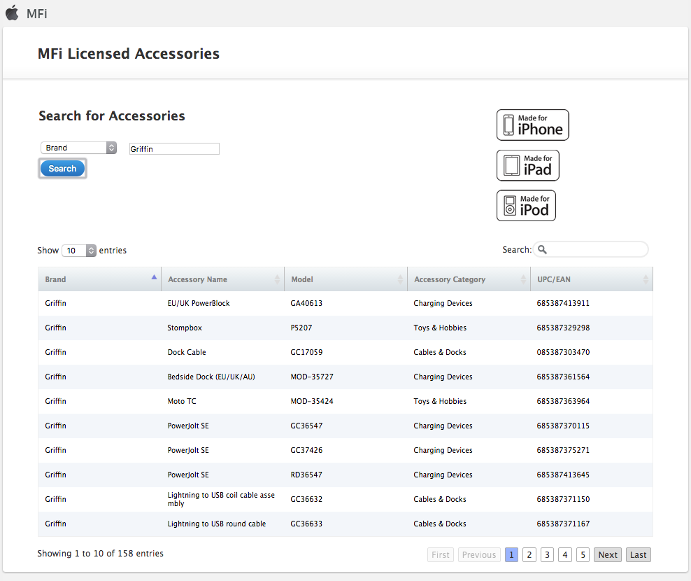Click model number GC17059
This screenshot has width=691, height=581.
point(306,353)
